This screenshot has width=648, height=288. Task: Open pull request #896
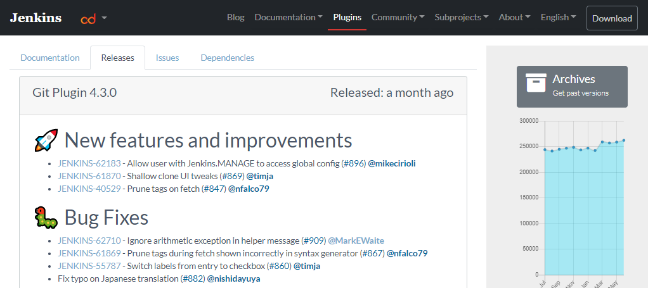tap(354, 163)
